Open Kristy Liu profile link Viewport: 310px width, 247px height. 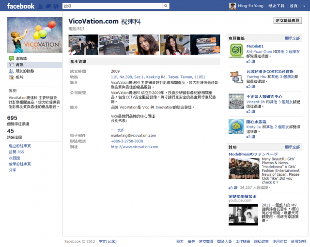[254, 127]
